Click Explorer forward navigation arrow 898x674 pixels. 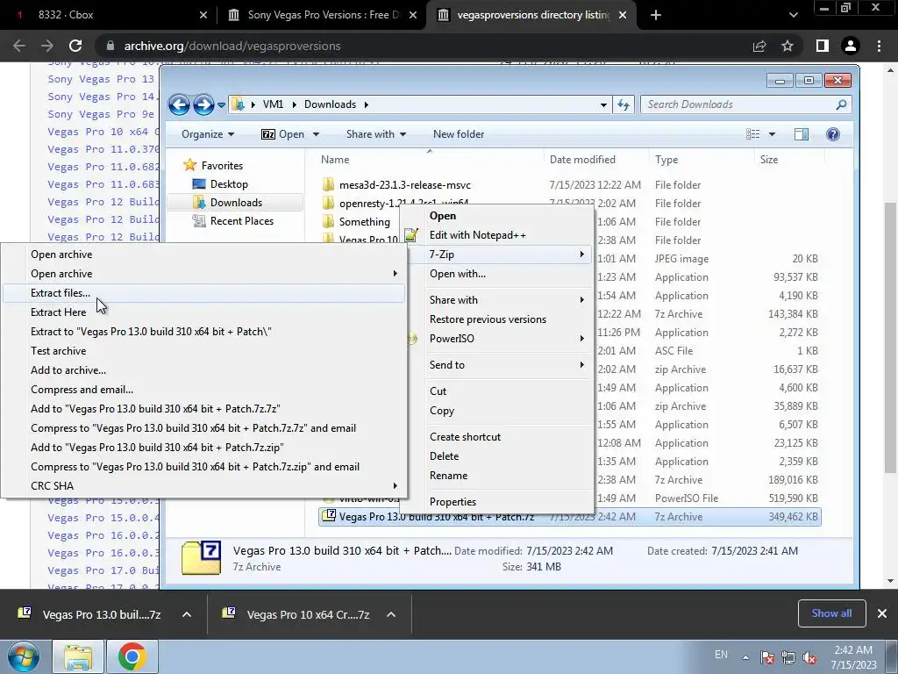point(203,105)
